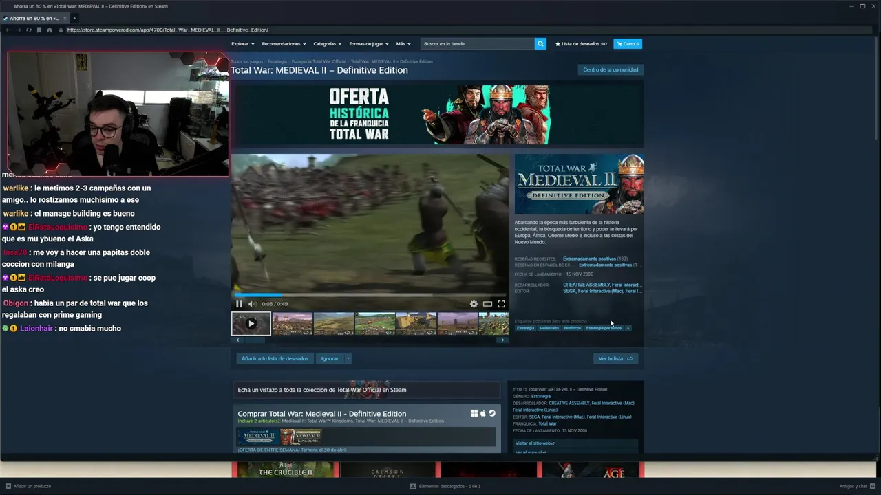Open 'Amigos y chat' panel
881x495 pixels.
point(857,486)
